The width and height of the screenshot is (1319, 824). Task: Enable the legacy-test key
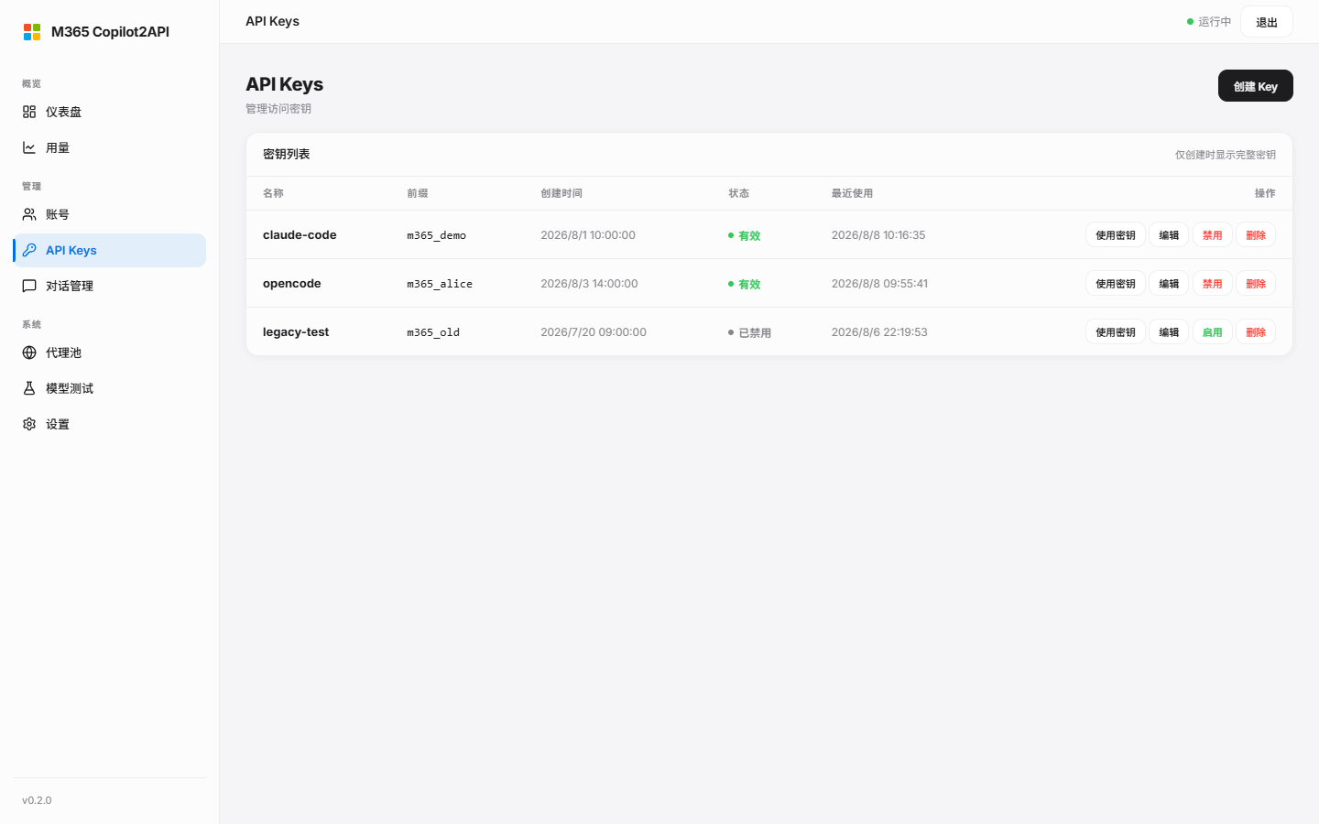pyautogui.click(x=1212, y=332)
